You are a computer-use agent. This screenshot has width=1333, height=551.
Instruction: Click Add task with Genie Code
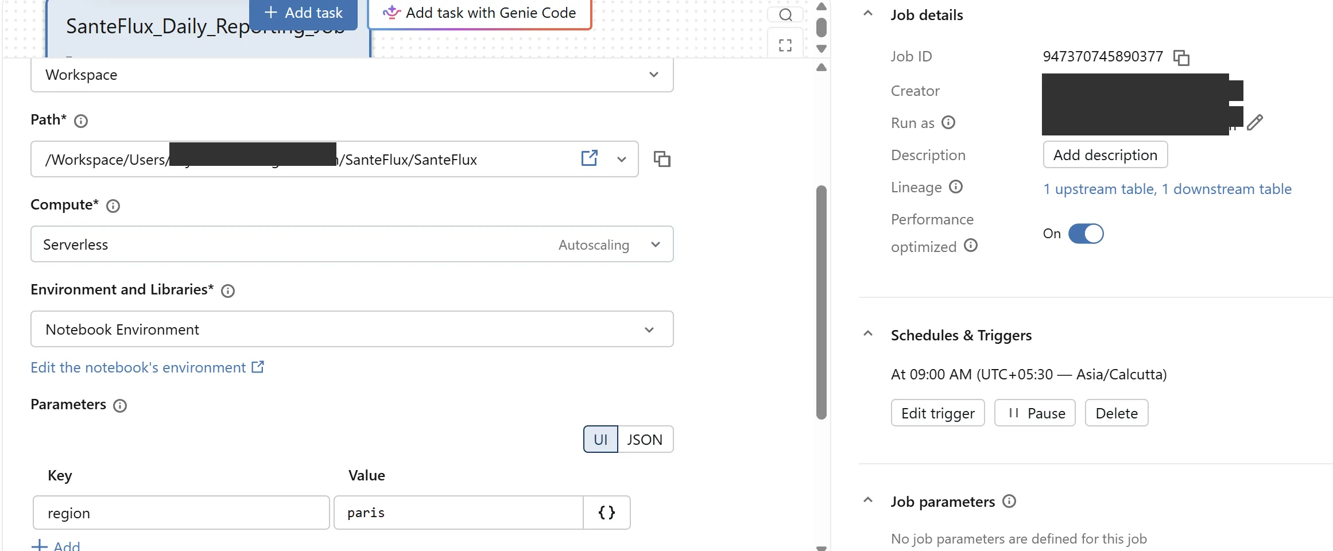point(479,13)
